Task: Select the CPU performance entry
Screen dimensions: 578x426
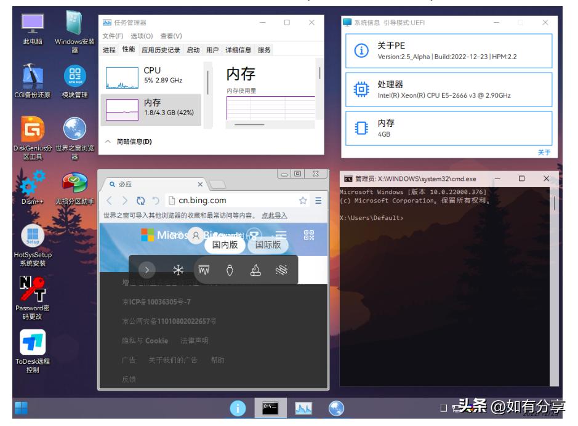Action: pos(151,77)
